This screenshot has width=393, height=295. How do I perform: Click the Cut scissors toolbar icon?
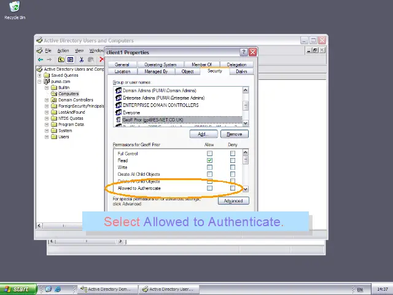pyautogui.click(x=81, y=60)
